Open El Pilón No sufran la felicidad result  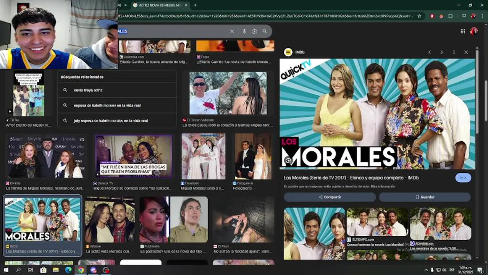click(x=243, y=220)
